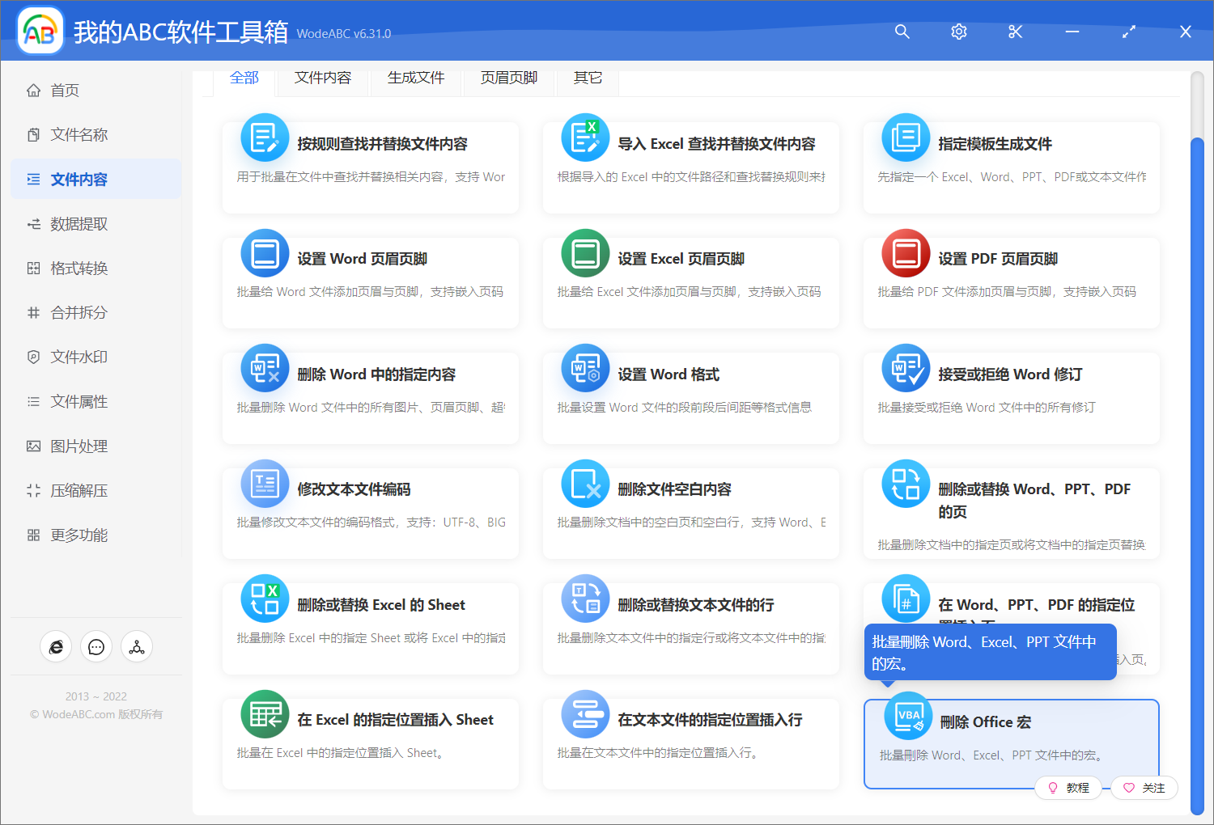Click the share network icon in sidebar

tap(137, 647)
